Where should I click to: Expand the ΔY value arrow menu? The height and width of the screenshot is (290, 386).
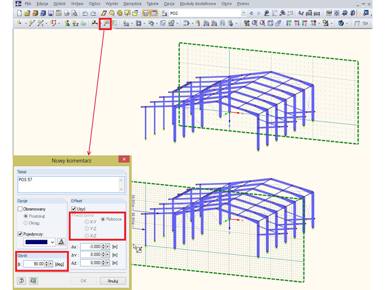tap(108, 255)
